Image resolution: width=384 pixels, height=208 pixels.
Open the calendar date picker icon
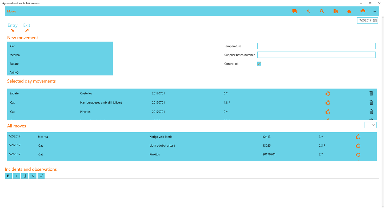375,20
